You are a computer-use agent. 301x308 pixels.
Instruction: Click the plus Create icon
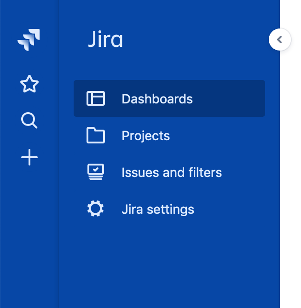coord(29,157)
